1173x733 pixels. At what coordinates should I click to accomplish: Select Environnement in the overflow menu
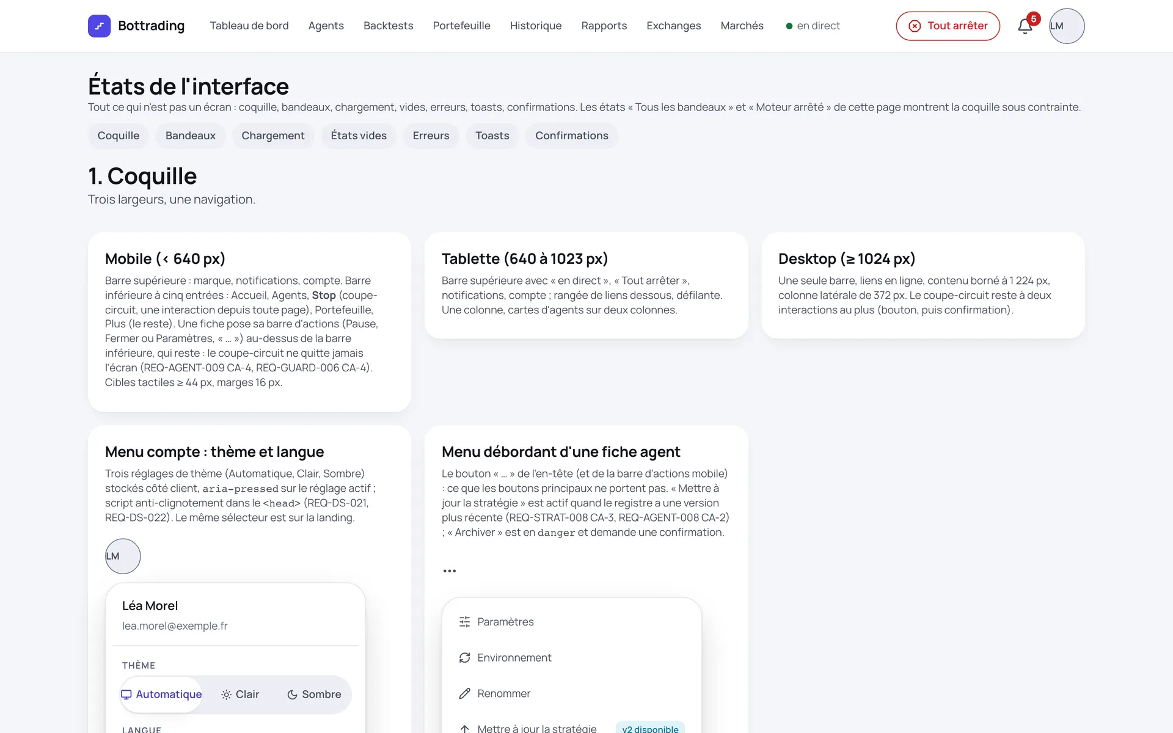572,658
